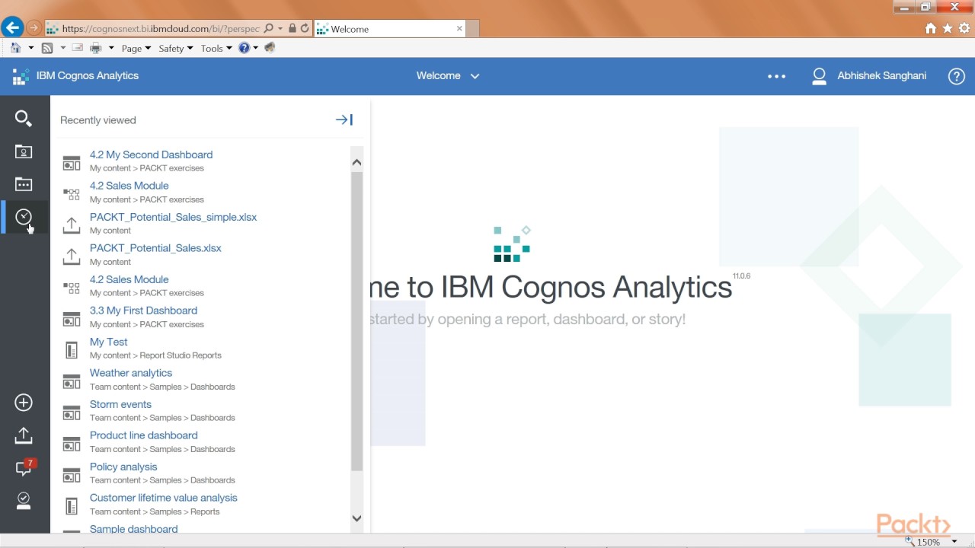Image resolution: width=975 pixels, height=548 pixels.
Task: Open PACKT_Potential_Sales_simple.xlsx
Action: tap(173, 217)
